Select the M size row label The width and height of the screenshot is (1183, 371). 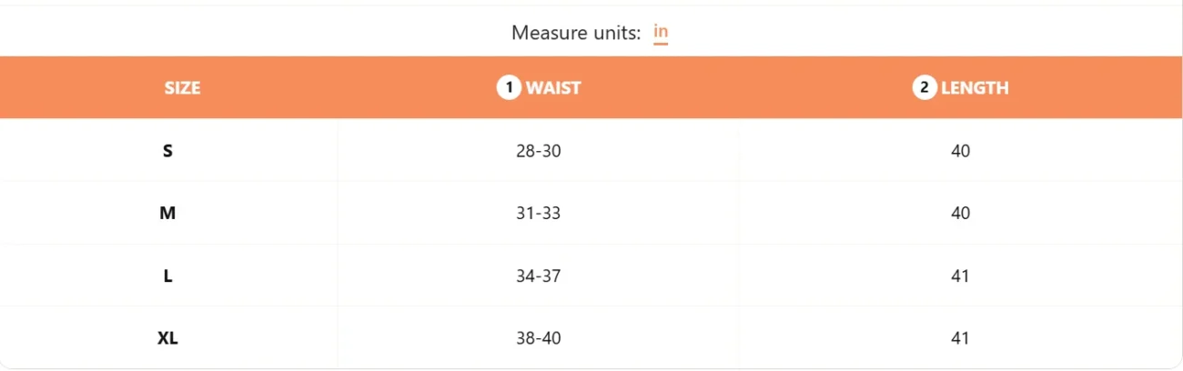tap(167, 214)
